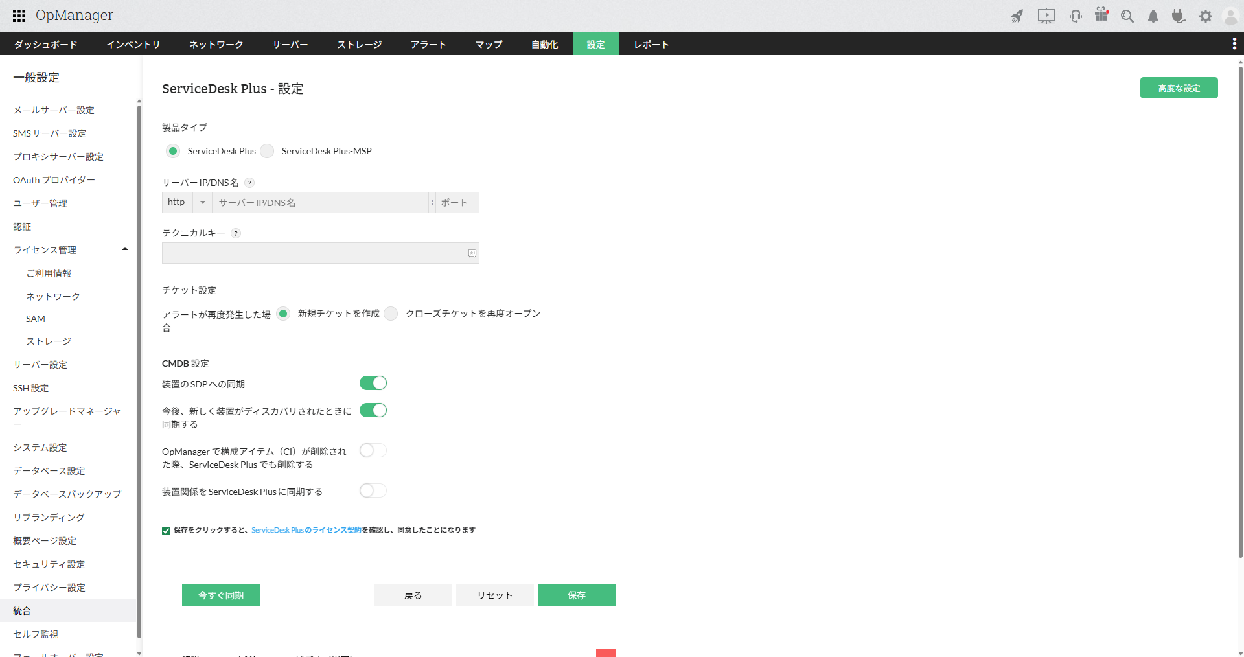Image resolution: width=1244 pixels, height=657 pixels.
Task: Toggle 装置関係を ServiceDesk Plus に同期する switch
Action: coord(373,490)
